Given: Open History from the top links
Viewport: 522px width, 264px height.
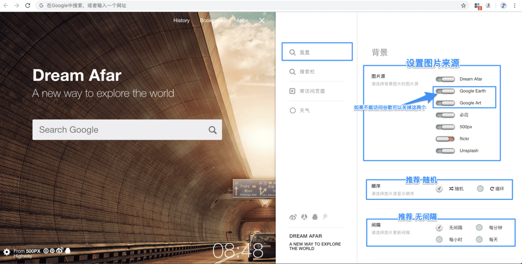Looking at the screenshot, I should click(x=181, y=20).
